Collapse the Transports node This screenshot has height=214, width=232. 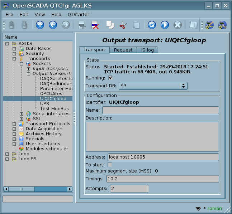pos(14,59)
